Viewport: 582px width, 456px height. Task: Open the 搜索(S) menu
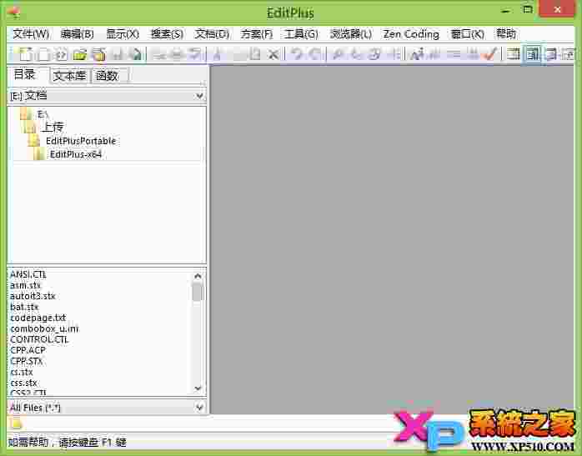click(167, 34)
